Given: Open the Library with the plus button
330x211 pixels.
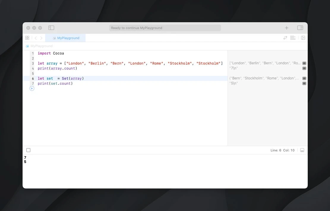Looking at the screenshot, I should (287, 28).
